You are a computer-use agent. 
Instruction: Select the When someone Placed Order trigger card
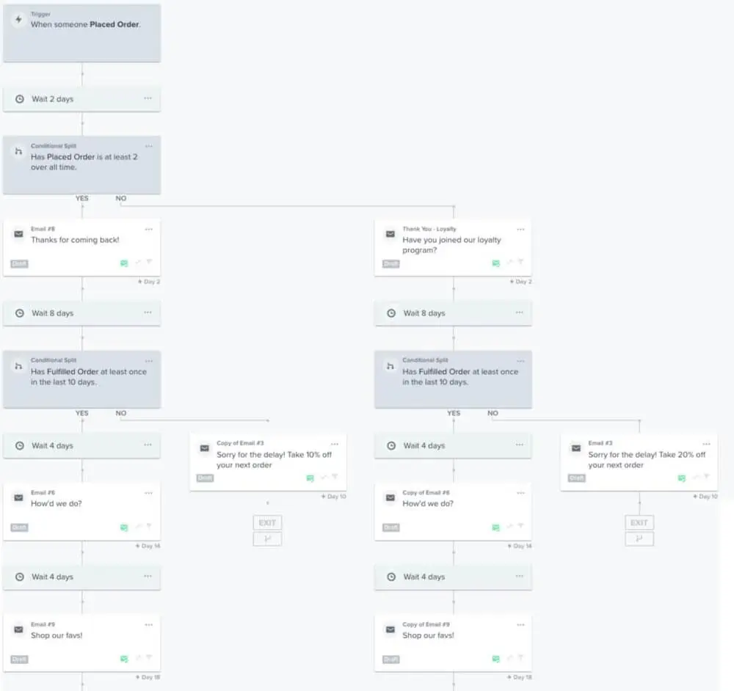pos(82,33)
